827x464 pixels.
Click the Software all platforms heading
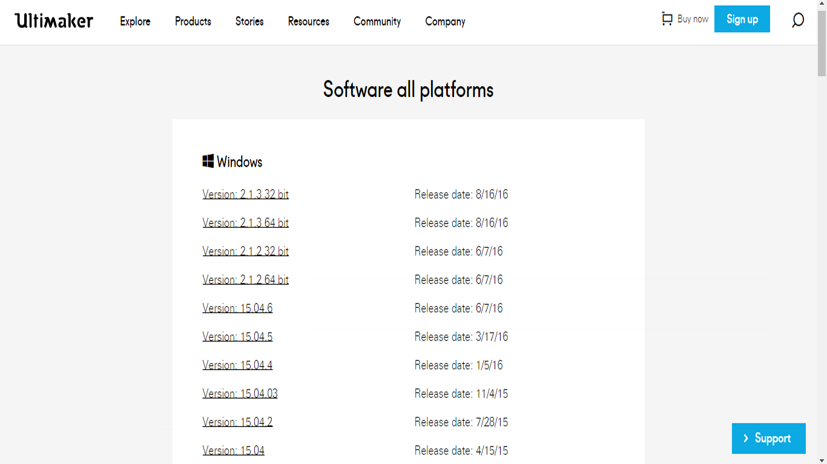408,90
